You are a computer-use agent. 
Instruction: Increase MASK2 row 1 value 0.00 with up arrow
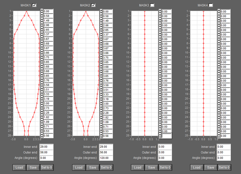101,11
